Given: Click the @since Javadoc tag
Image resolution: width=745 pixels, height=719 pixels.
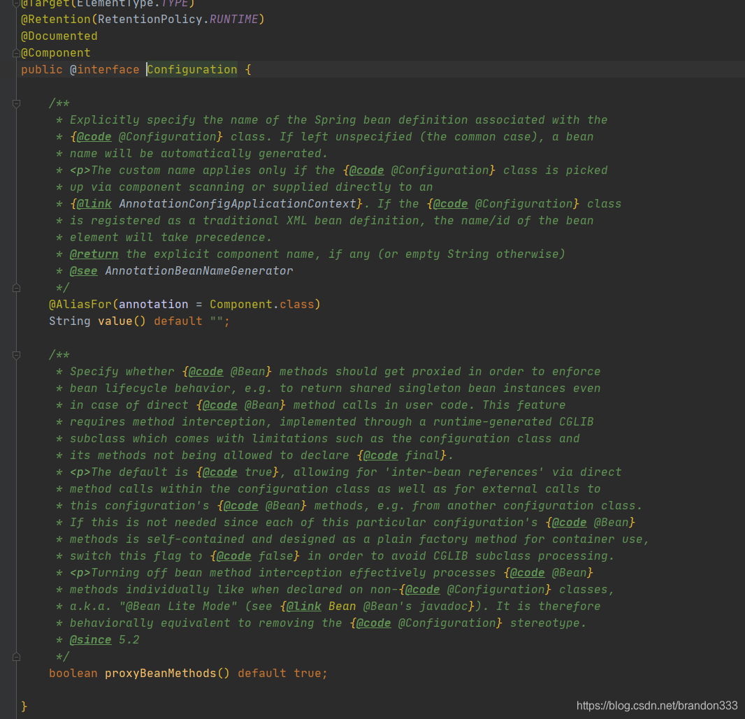Looking at the screenshot, I should pos(91,639).
